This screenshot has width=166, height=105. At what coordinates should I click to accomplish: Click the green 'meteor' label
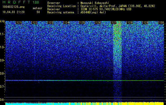pyautogui.click(x=37, y=8)
